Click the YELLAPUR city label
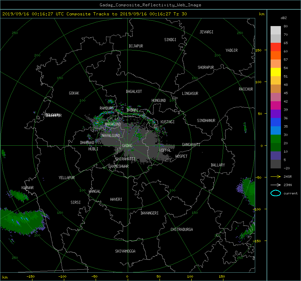 click(67, 178)
